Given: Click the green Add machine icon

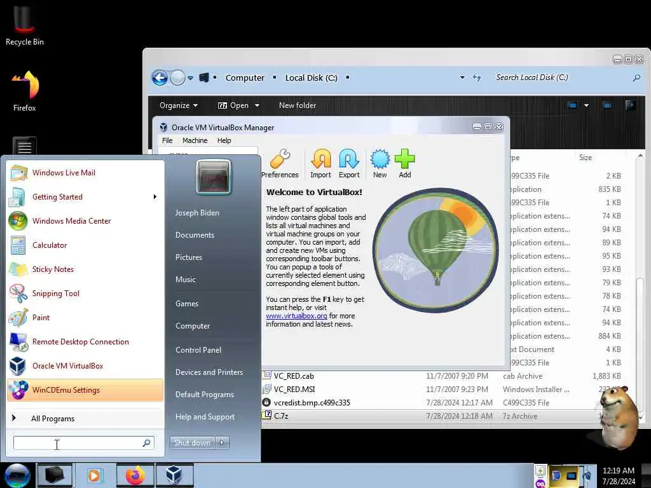Looking at the screenshot, I should 405,163.
